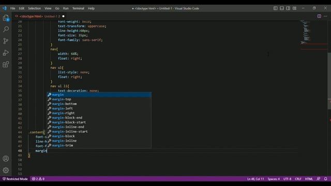The height and width of the screenshot is (186, 331).
Task: Click 'text-transform: uppercase;' on line 21
Action: [x=82, y=26]
